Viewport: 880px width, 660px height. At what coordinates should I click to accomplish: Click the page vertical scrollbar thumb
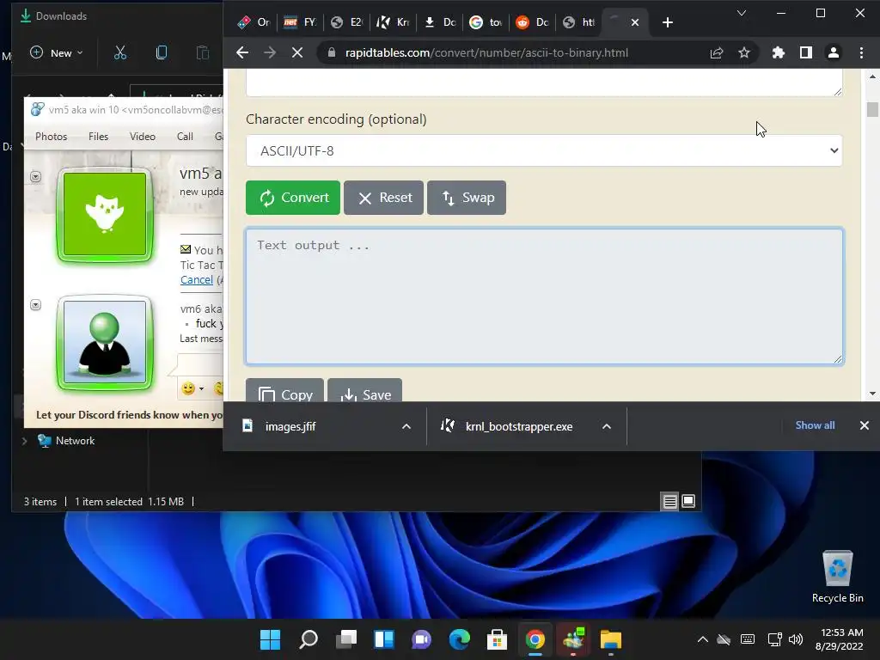point(872,109)
